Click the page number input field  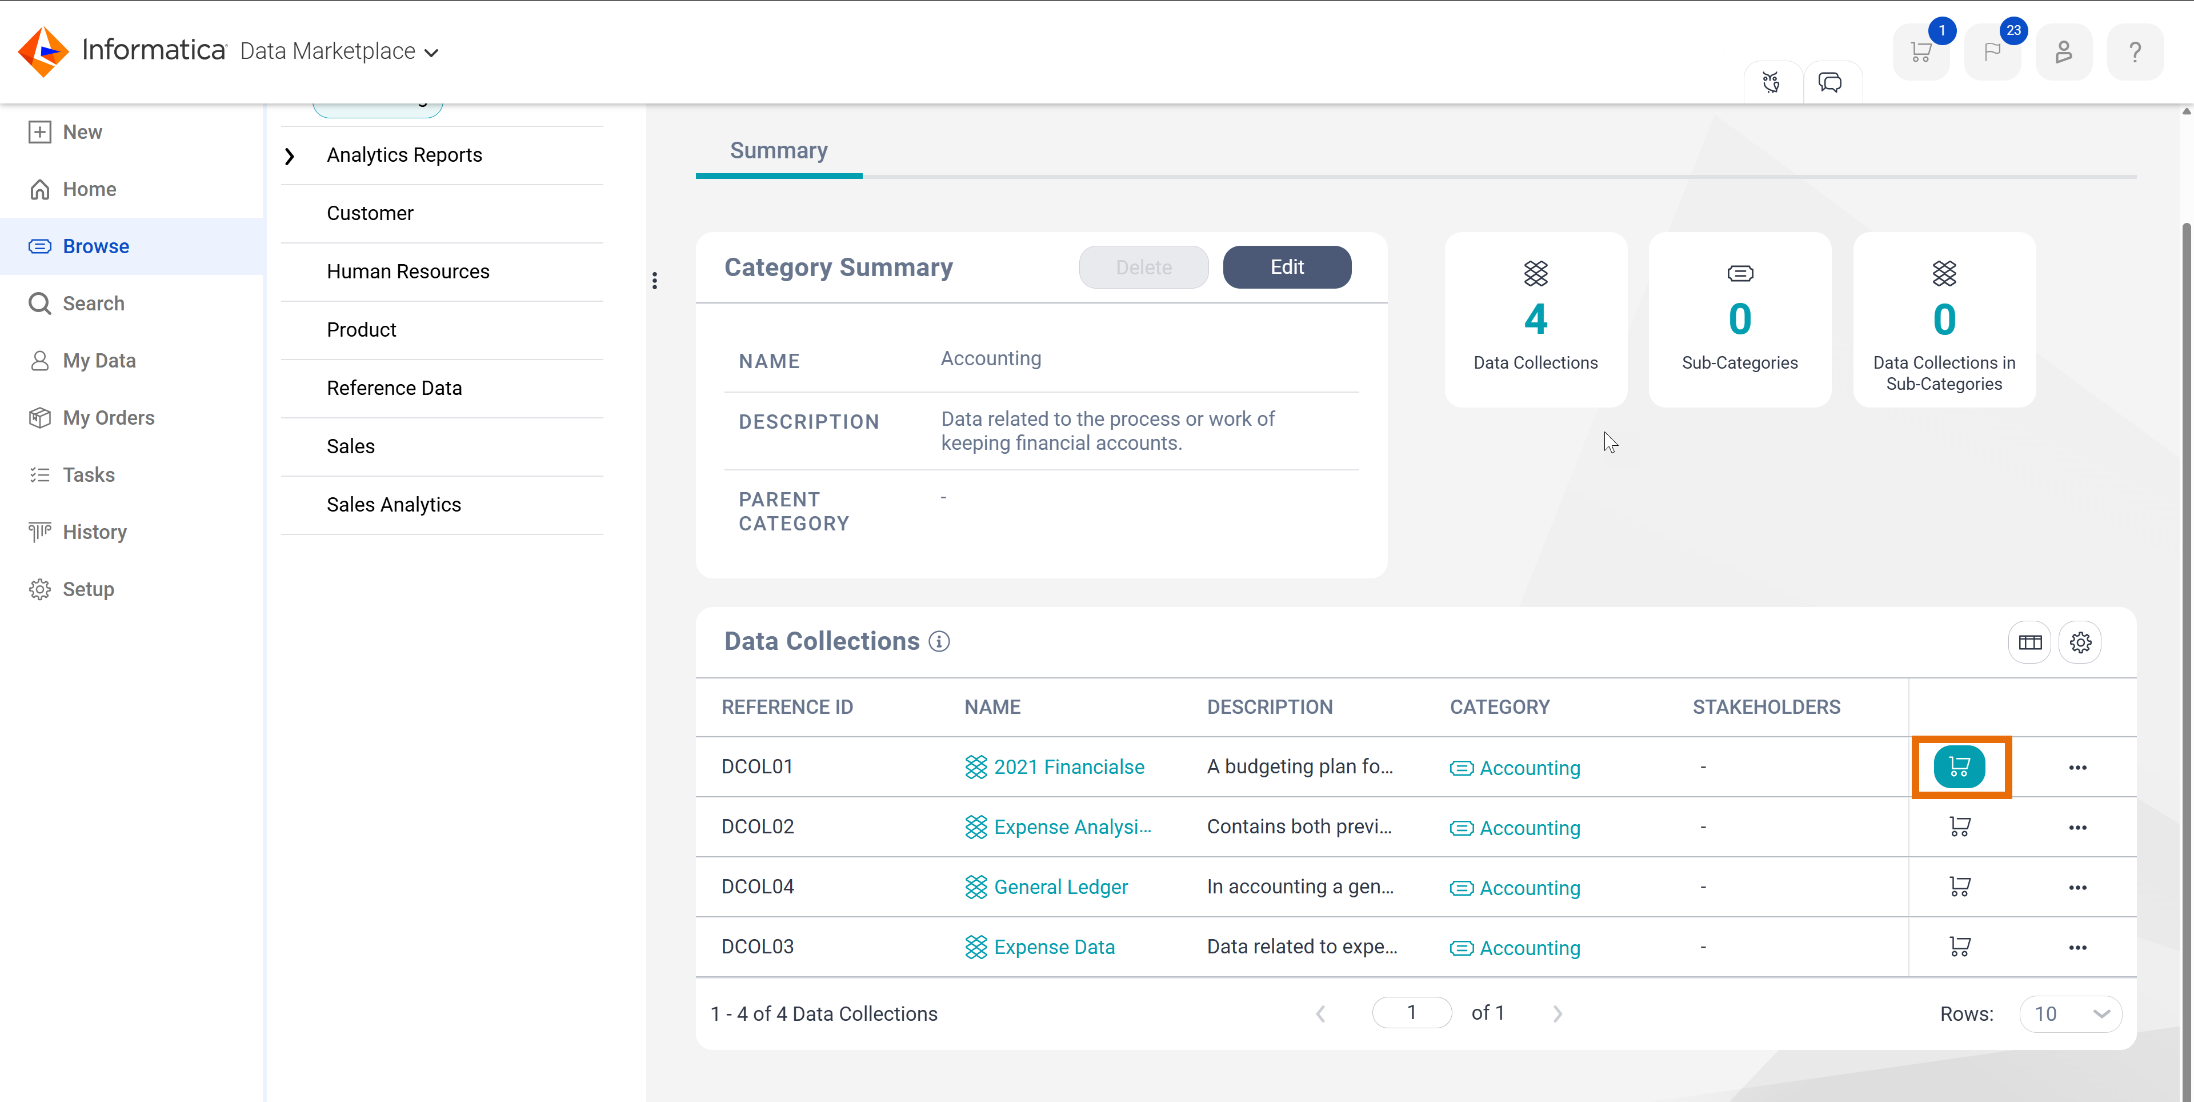[1411, 1012]
